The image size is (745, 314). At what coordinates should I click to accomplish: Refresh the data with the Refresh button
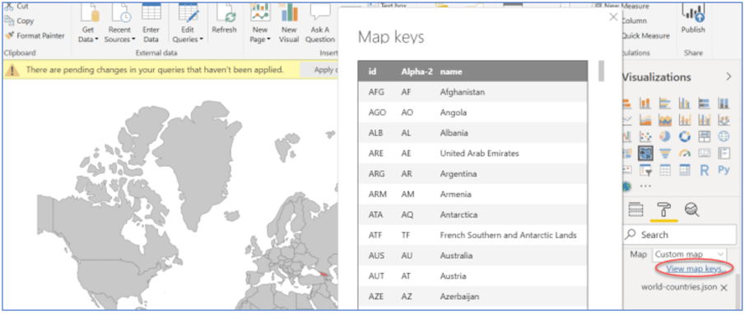[224, 19]
